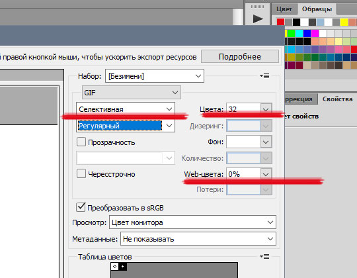Click the Подробнее button
The width and height of the screenshot is (357, 278).
(x=240, y=56)
